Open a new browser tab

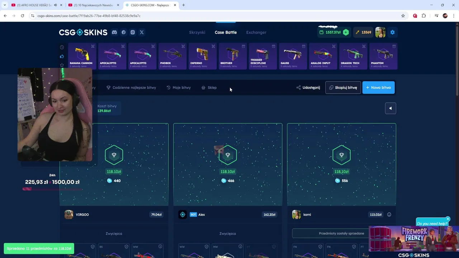tap(184, 5)
